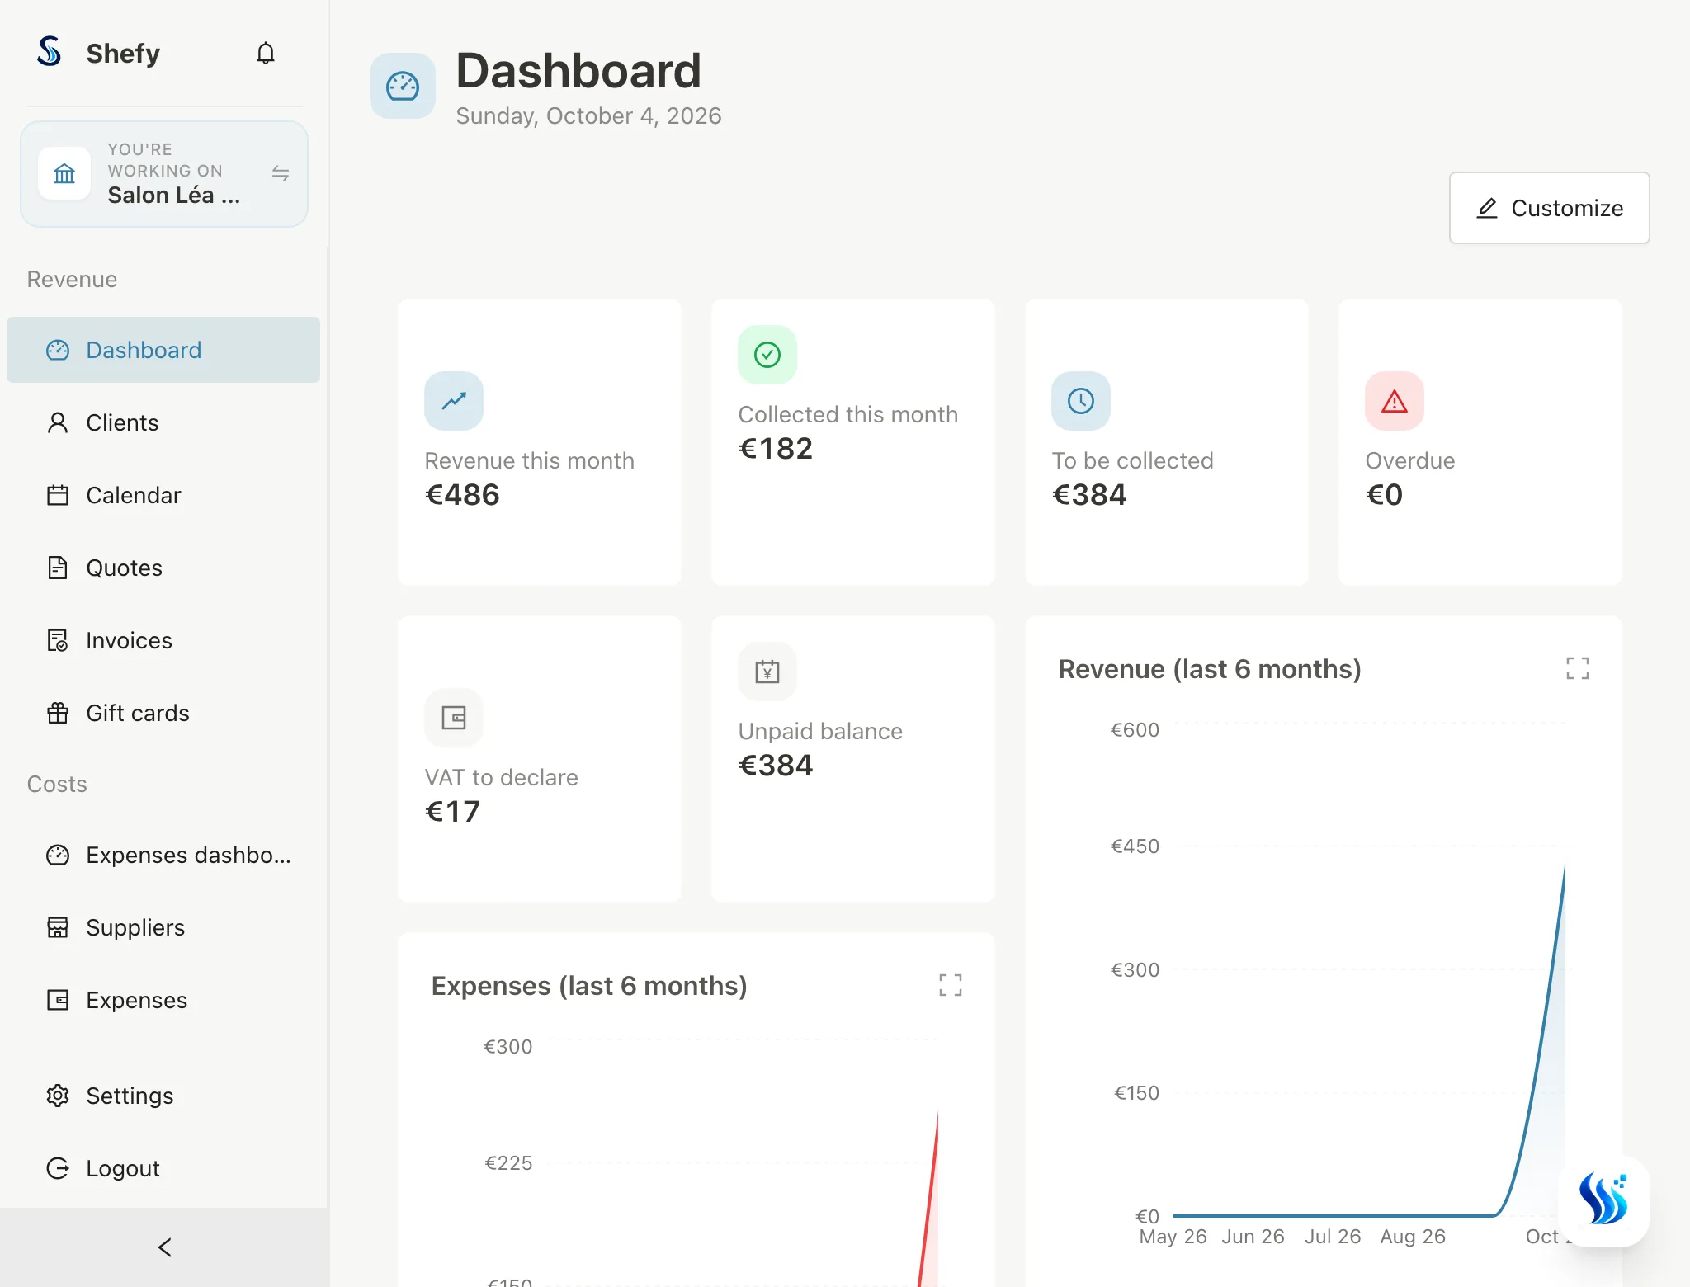Click the Customize button

click(1550, 208)
